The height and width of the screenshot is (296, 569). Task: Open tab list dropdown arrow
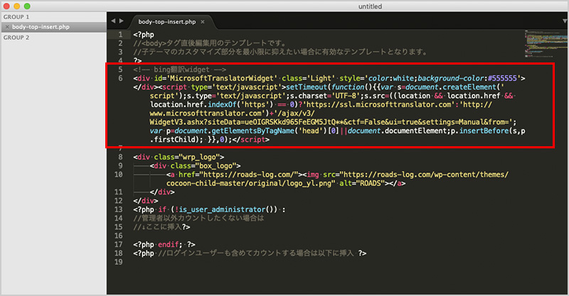[x=565, y=21]
